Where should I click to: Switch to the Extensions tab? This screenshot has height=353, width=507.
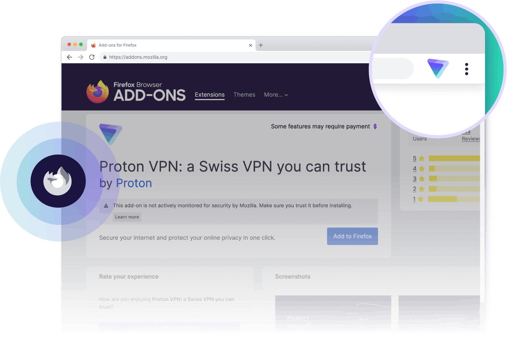coord(210,95)
